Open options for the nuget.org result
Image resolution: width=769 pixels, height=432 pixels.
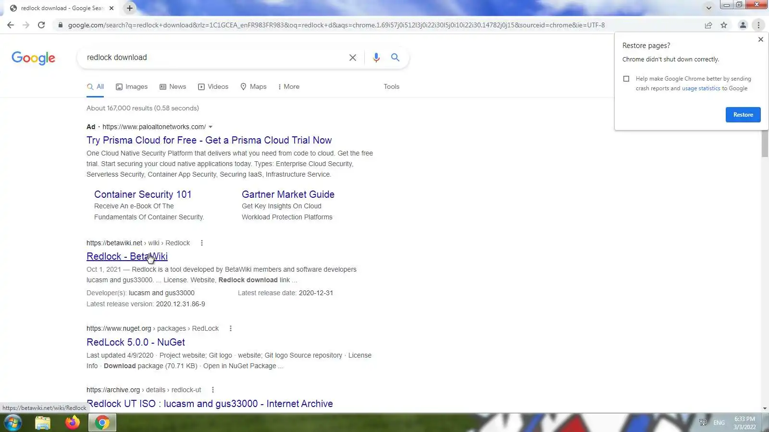coord(231,329)
